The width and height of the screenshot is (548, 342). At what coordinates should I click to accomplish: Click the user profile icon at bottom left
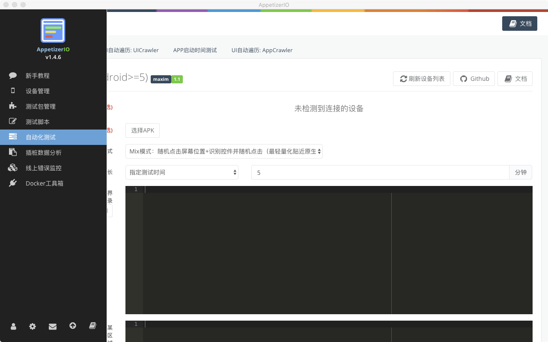pos(13,326)
